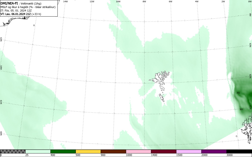The width and height of the screenshot is (252, 157).
Task: Click the legend value label 1400
Action: pos(154,155)
